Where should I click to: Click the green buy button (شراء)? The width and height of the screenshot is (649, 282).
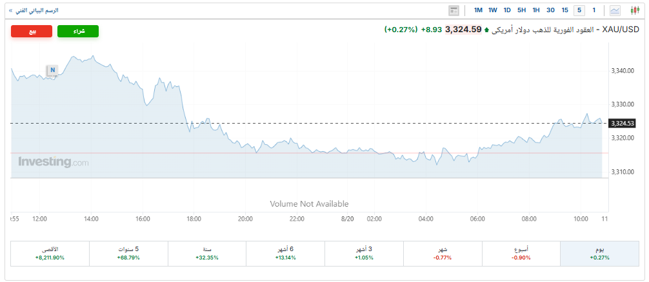(78, 32)
